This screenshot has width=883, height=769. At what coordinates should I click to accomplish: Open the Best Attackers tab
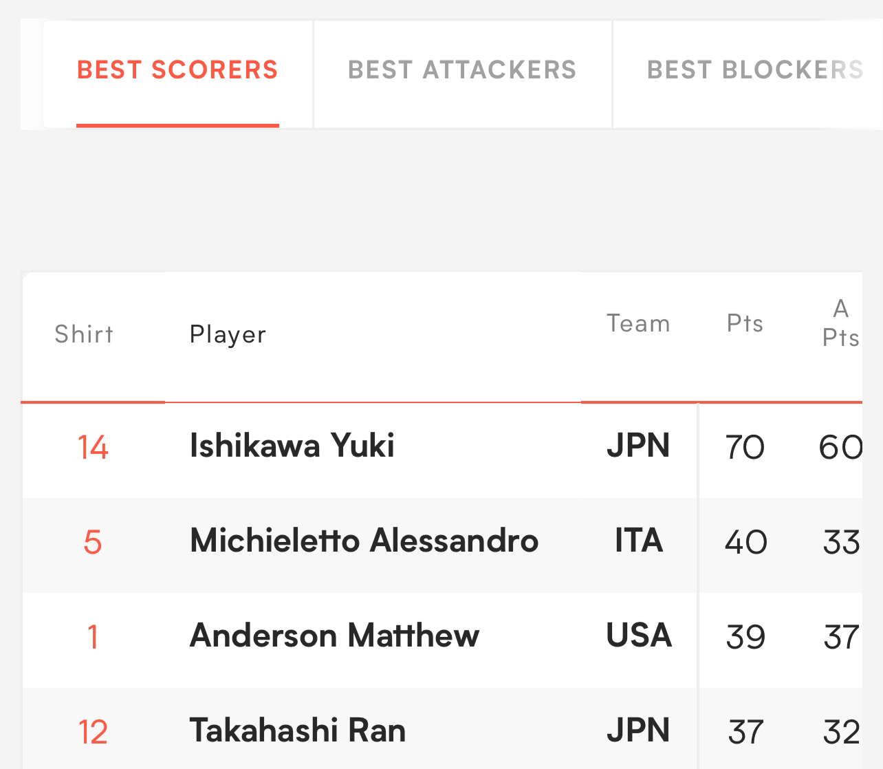tap(462, 70)
